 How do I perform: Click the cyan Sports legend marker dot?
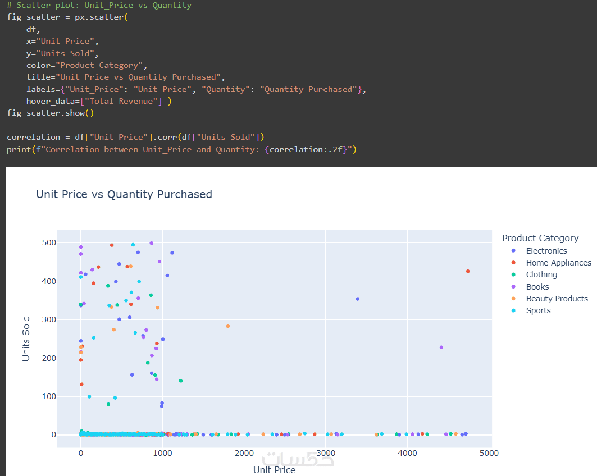[x=513, y=310]
